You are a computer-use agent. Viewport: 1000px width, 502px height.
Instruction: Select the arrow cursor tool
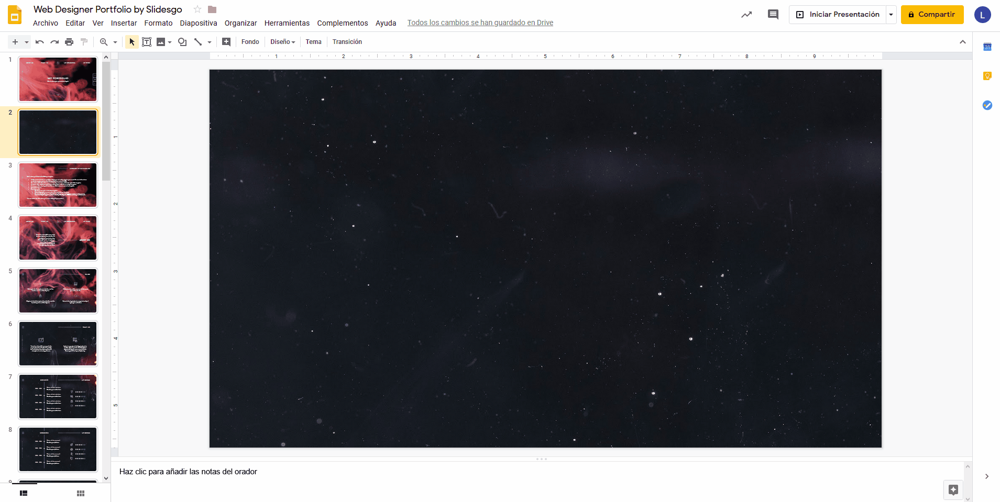132,42
